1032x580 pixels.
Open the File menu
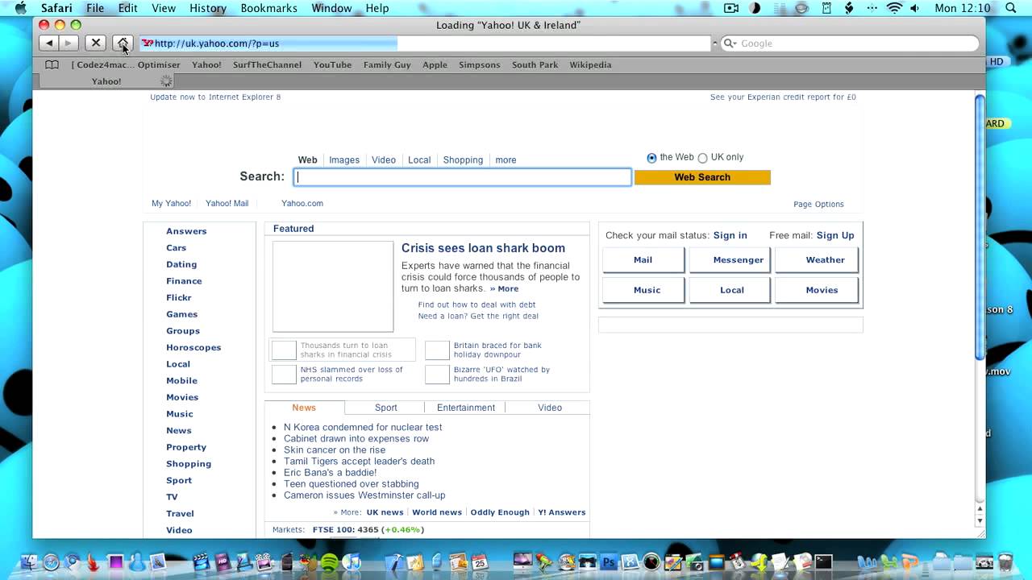[x=95, y=8]
